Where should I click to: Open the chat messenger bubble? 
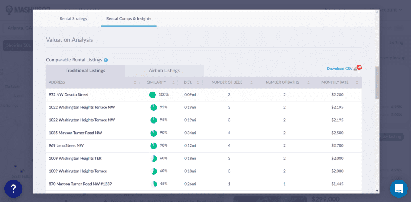coord(398,188)
